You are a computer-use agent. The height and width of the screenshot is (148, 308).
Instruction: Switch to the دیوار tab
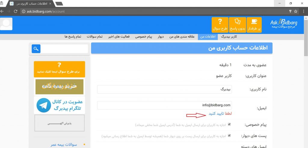(161, 37)
